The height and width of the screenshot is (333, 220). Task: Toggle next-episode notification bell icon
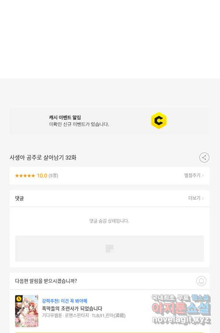[201, 281]
